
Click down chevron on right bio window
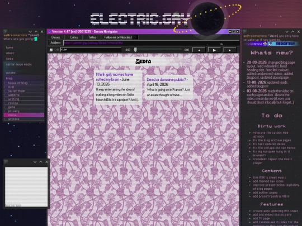point(287,32)
